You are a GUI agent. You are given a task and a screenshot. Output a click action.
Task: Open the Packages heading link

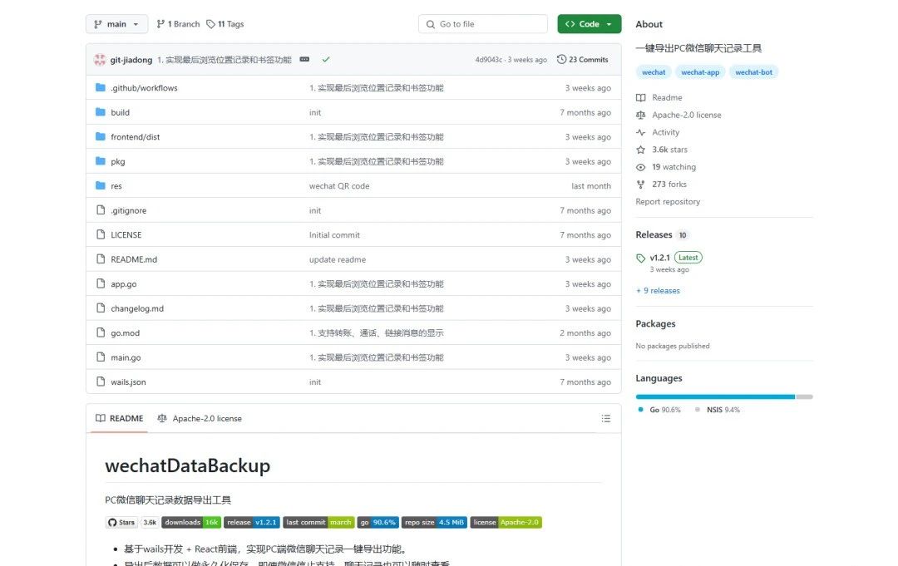[656, 323]
